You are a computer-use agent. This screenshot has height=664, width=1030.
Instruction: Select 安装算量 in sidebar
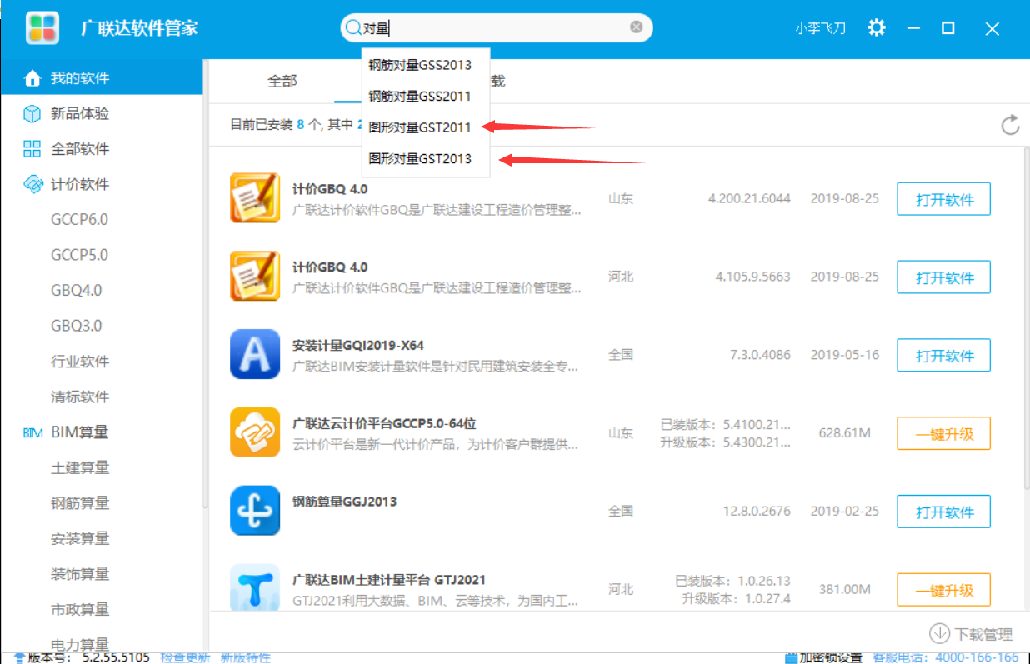point(80,538)
